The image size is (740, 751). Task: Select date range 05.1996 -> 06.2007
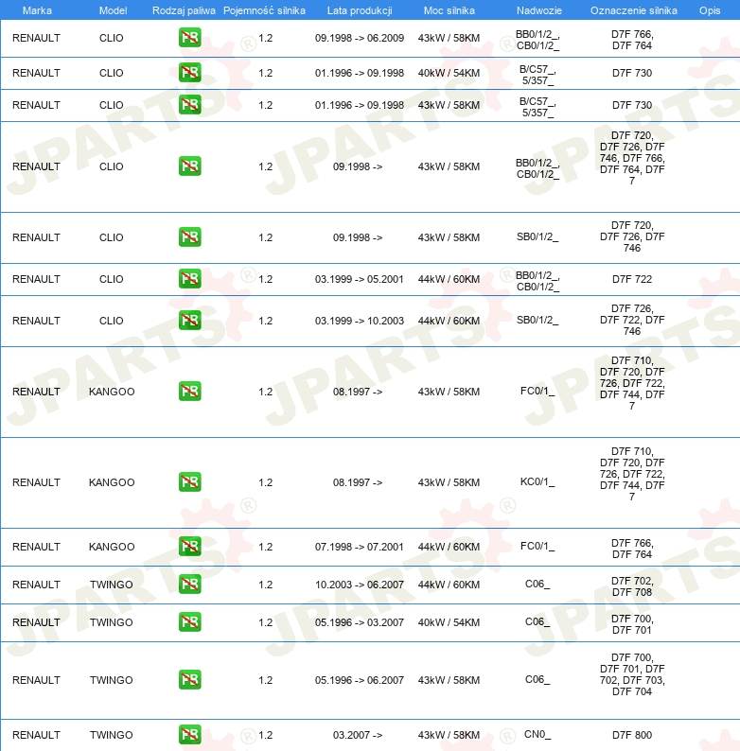click(x=360, y=680)
